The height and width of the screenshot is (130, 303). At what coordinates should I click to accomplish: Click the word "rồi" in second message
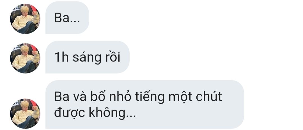[x=113, y=57]
